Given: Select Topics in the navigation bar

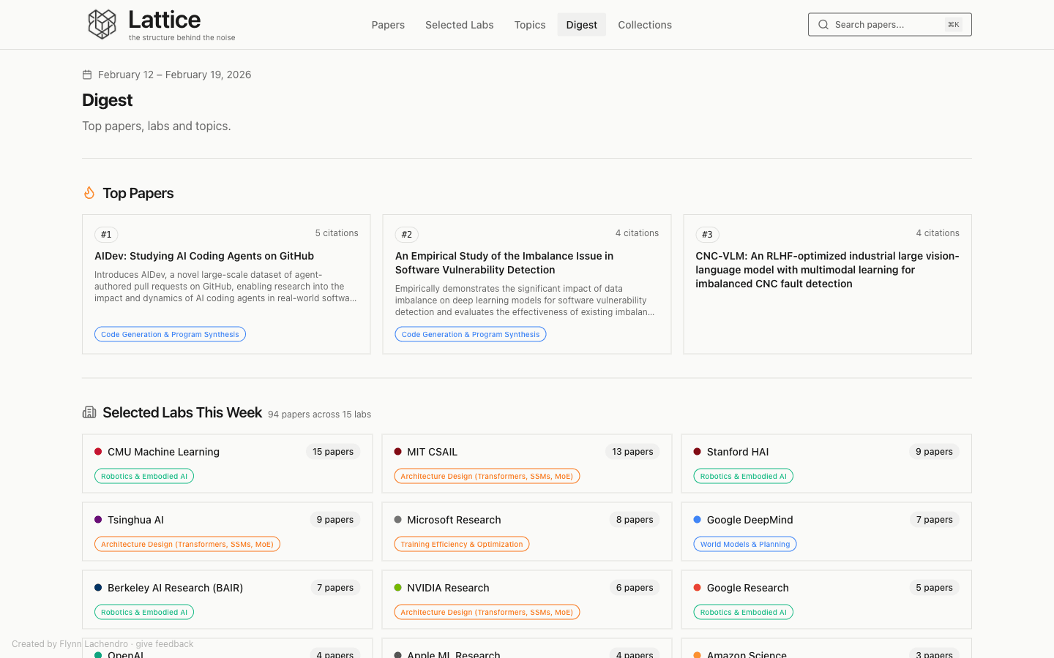Looking at the screenshot, I should point(529,24).
